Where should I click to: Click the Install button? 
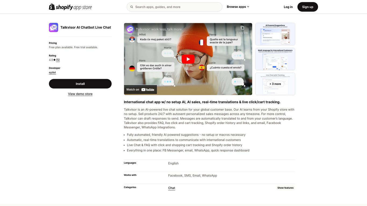point(80,84)
